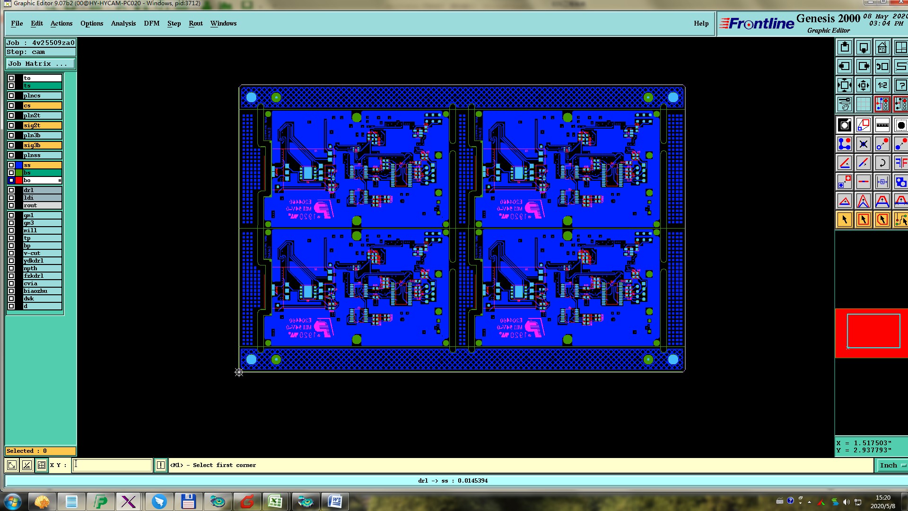Select the 'pln2t' layer name
The width and height of the screenshot is (908, 511).
(x=42, y=115)
